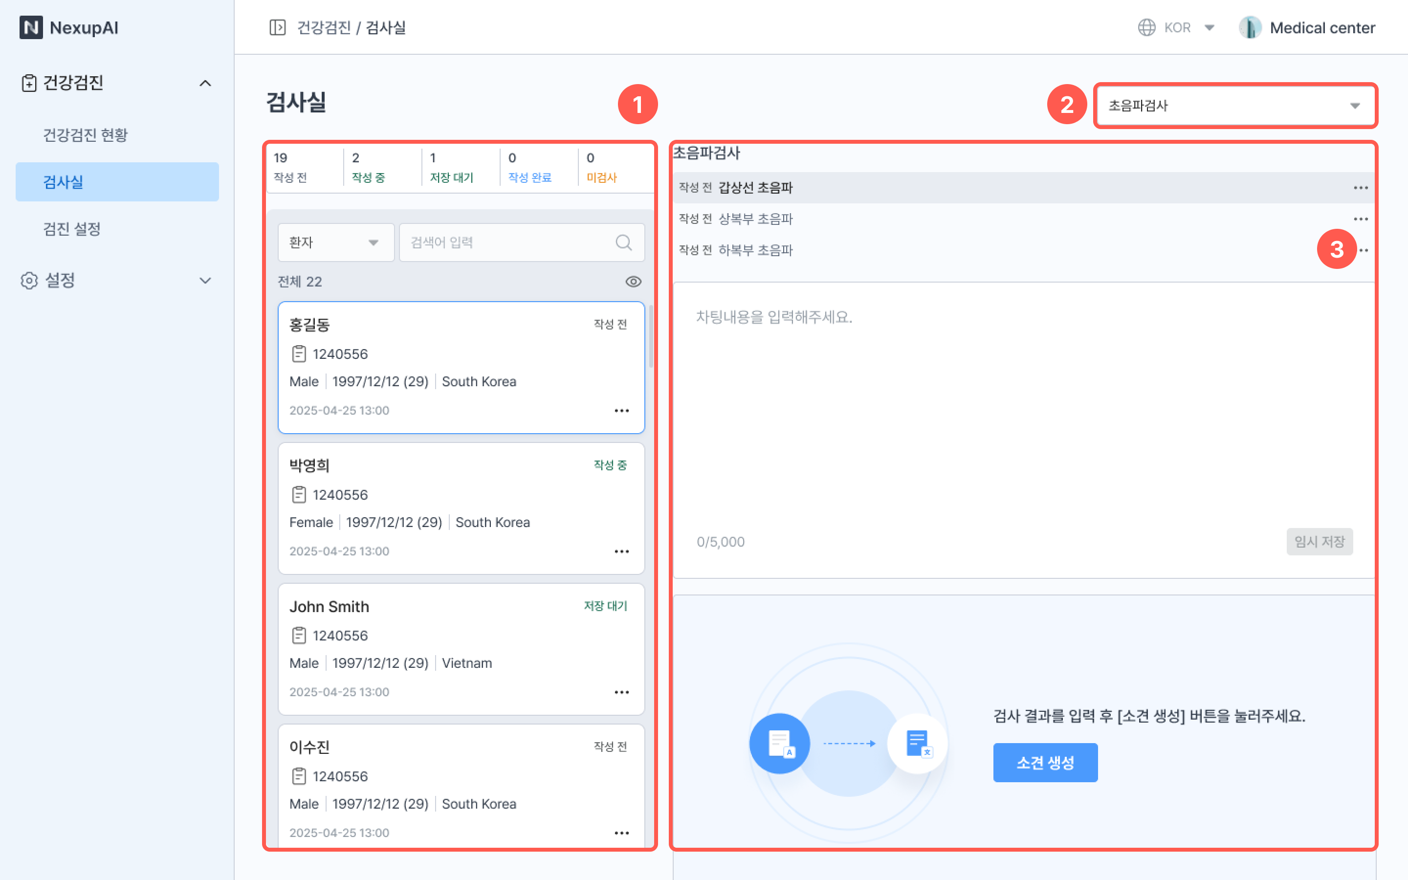The image size is (1408, 880).
Task: Open more menu for 갑상선 초음파 row
Action: 1360,187
